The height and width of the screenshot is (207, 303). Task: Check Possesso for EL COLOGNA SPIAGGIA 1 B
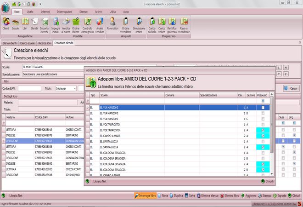pos(263,158)
